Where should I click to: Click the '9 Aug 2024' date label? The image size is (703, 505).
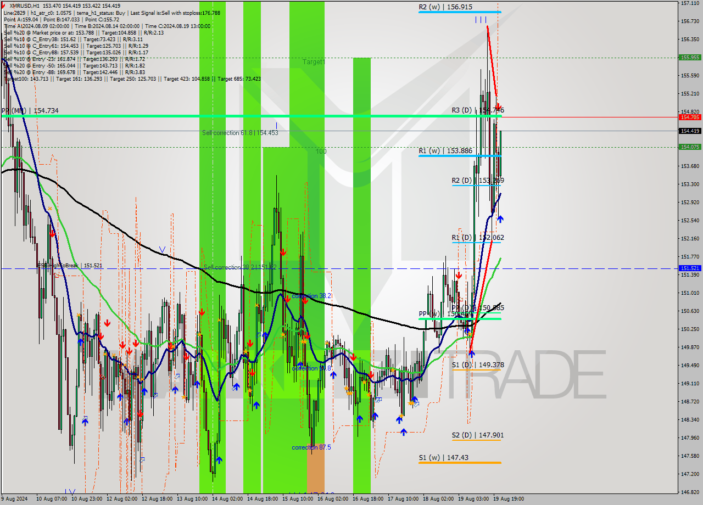[x=14, y=499]
